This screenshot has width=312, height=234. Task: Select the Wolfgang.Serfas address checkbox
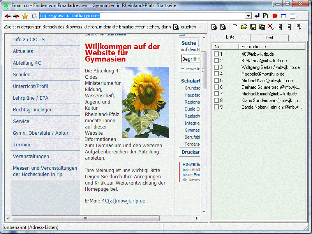tap(217, 67)
